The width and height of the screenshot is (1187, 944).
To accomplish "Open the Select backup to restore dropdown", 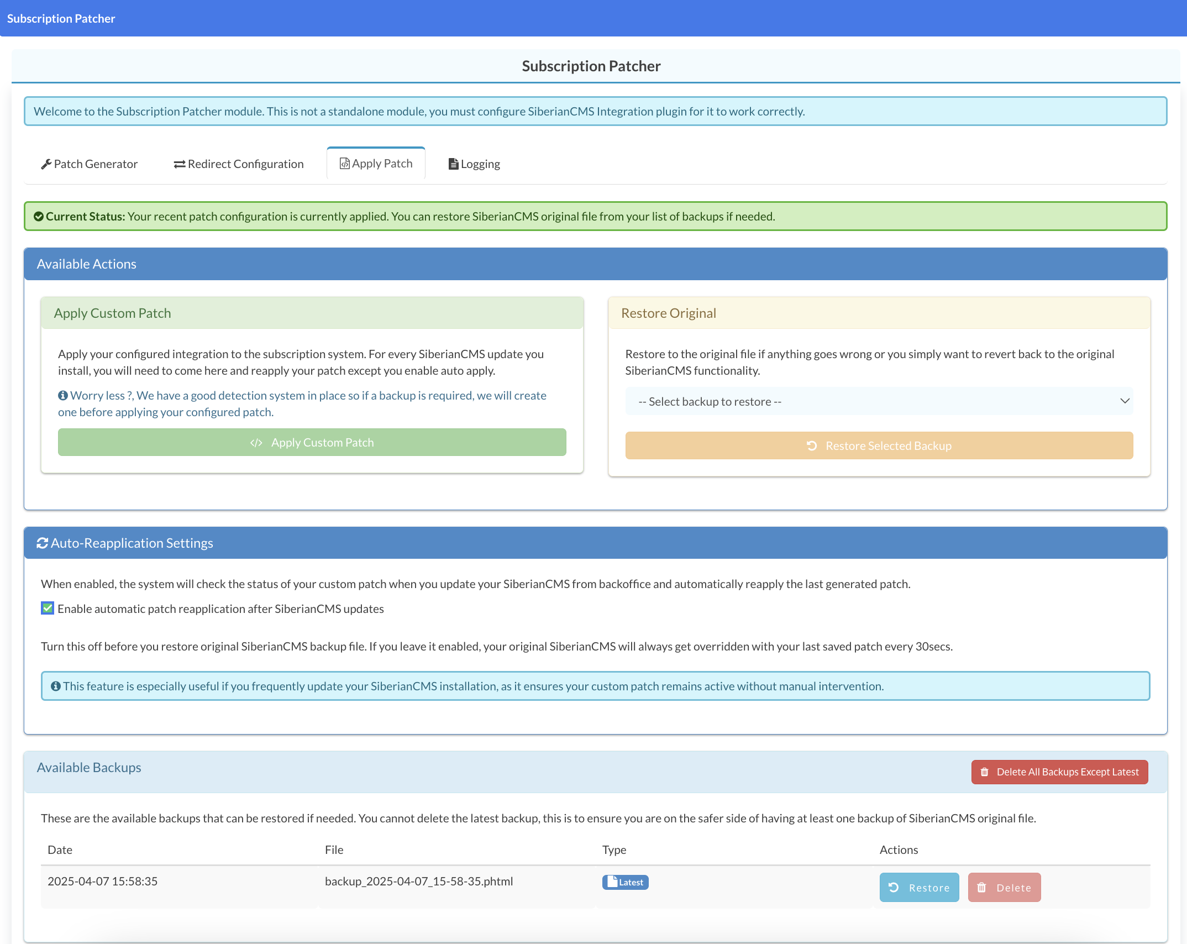I will coord(879,401).
